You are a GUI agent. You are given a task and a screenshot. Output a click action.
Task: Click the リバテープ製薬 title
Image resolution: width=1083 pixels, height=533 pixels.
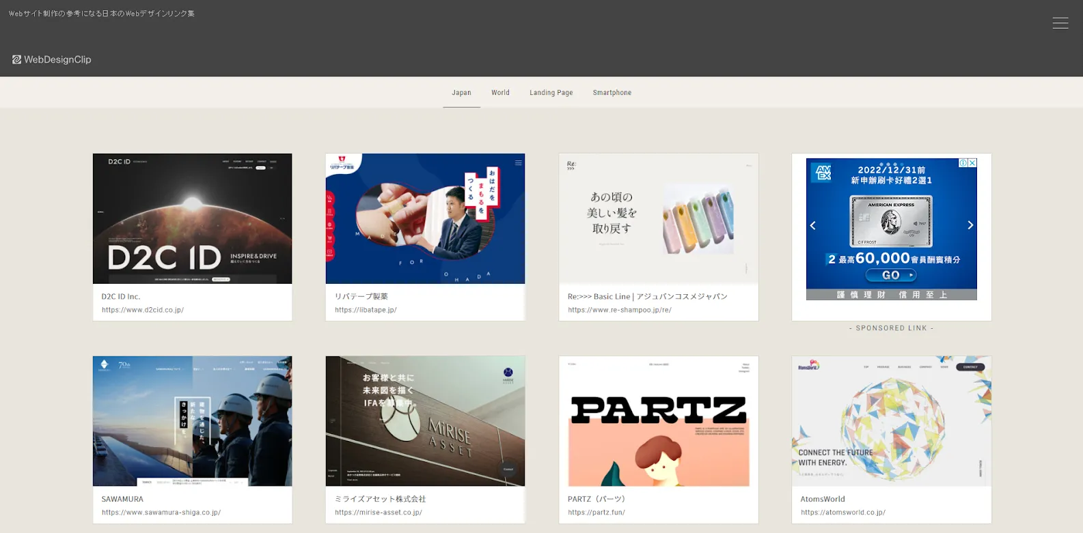point(361,297)
